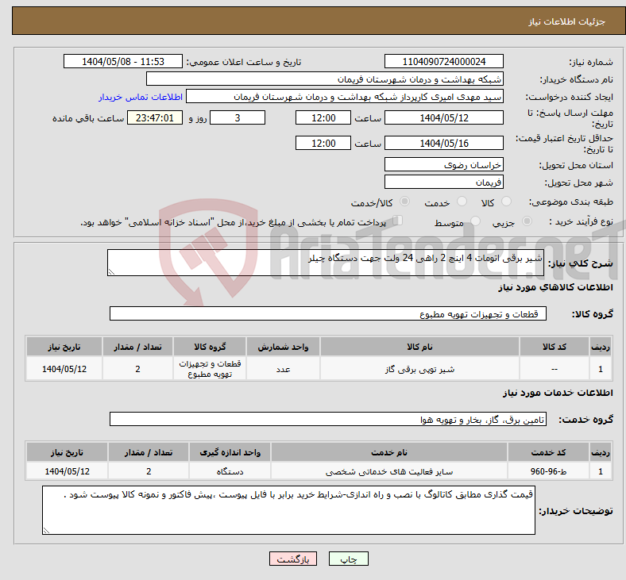The image size is (626, 580).
Task: Click the شماره نیاز field 1104090724000024
Action: click(x=443, y=61)
